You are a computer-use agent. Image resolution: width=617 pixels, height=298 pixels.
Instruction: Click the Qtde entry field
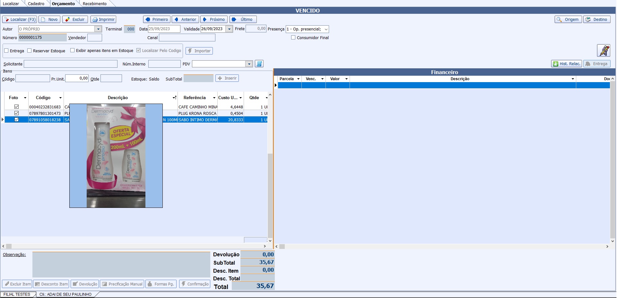(111, 79)
